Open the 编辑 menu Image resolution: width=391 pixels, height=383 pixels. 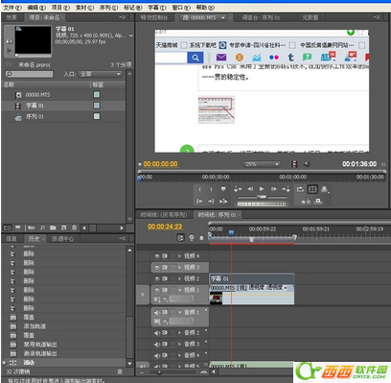click(36, 8)
